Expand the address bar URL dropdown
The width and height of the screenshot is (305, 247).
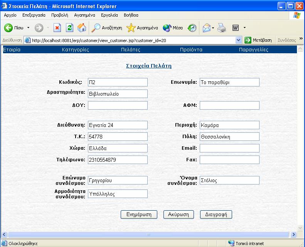pyautogui.click(x=238, y=40)
